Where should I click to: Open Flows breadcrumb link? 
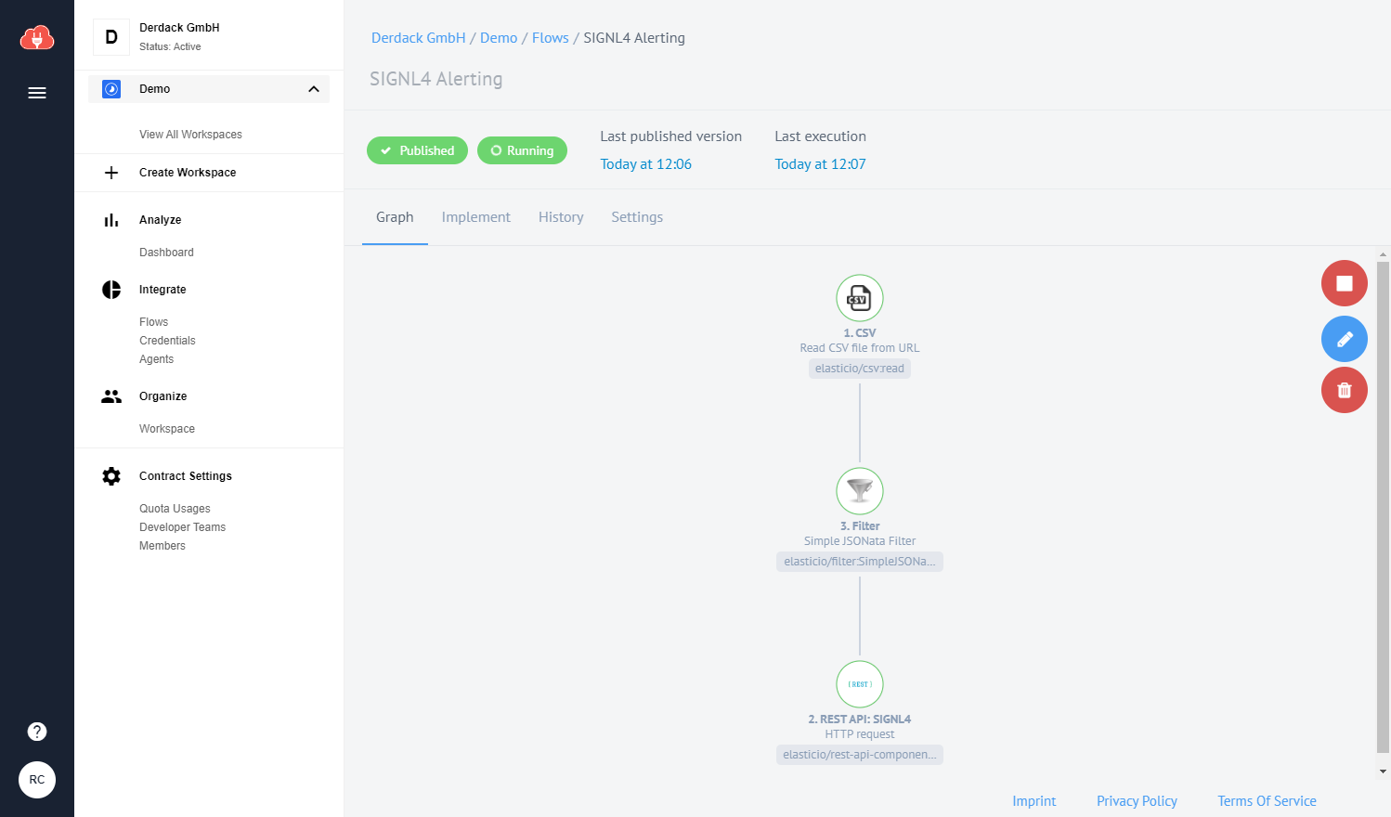click(x=551, y=38)
